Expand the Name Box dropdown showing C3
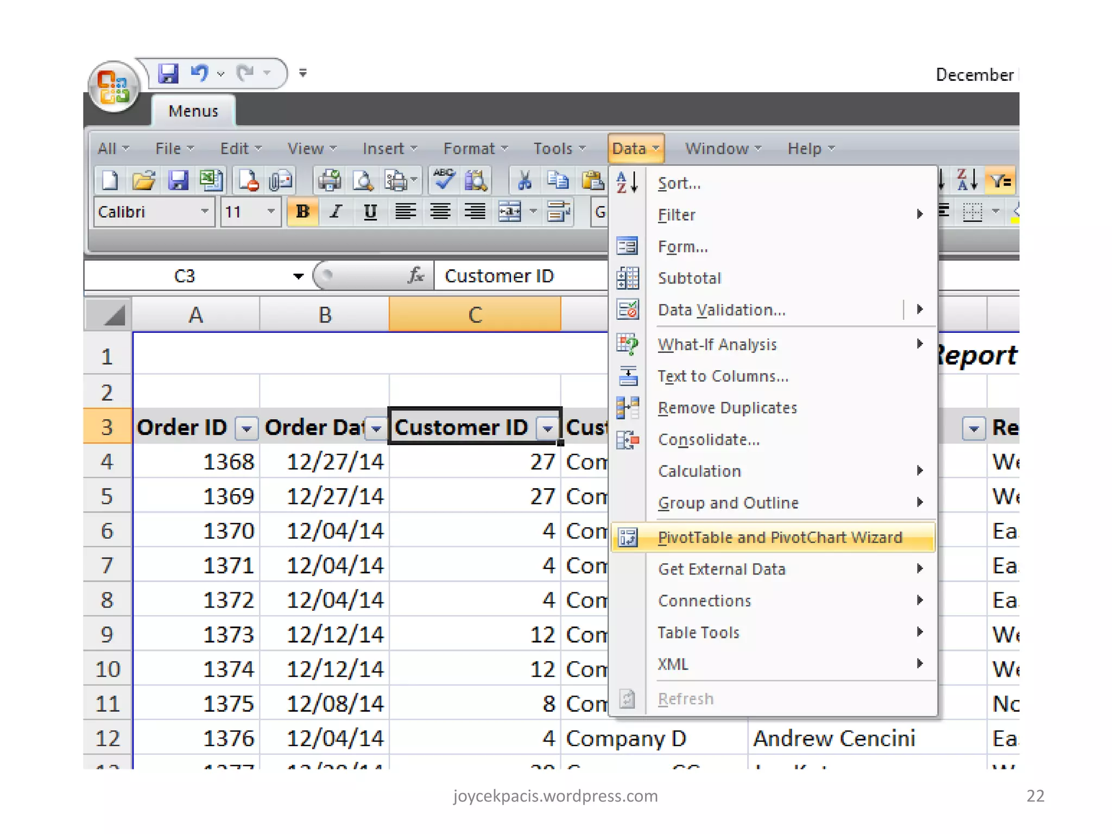 click(x=298, y=276)
